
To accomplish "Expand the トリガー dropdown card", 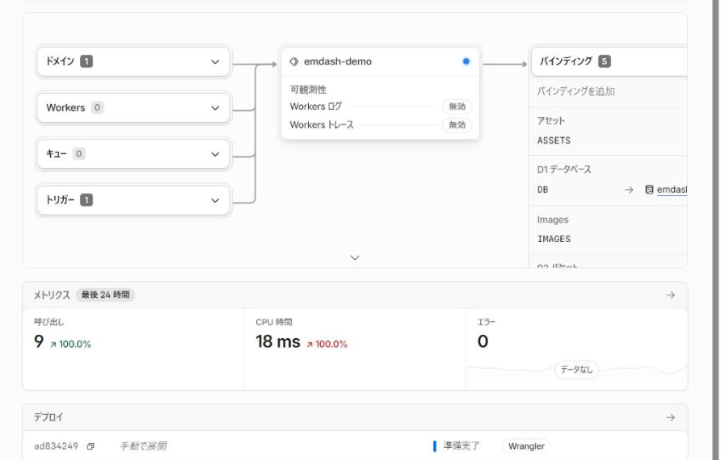I will coord(133,200).
